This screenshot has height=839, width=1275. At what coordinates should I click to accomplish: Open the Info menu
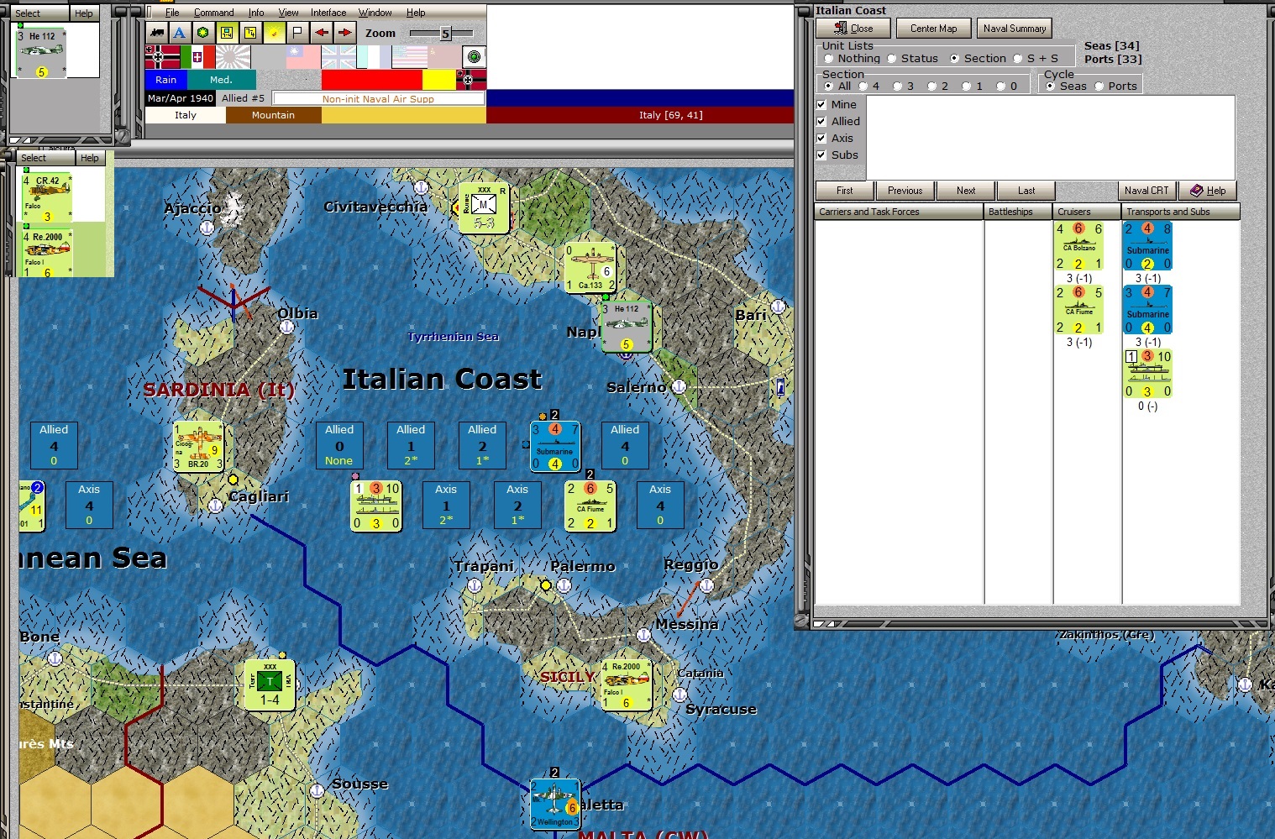(x=256, y=13)
